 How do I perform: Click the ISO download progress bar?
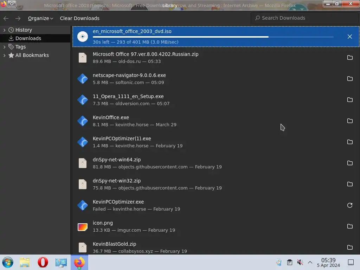[x=213, y=37]
